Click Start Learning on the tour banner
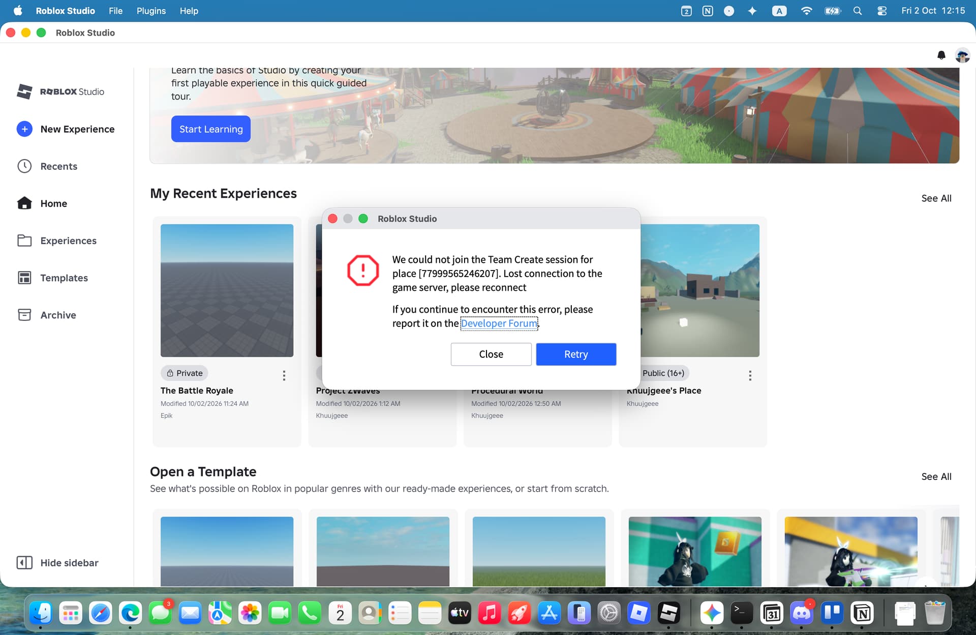The image size is (976, 635). click(x=211, y=129)
